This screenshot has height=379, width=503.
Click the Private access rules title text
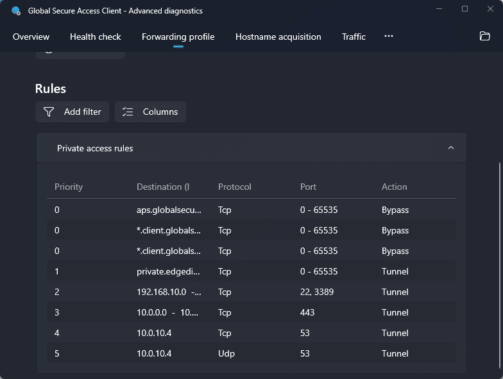(95, 149)
